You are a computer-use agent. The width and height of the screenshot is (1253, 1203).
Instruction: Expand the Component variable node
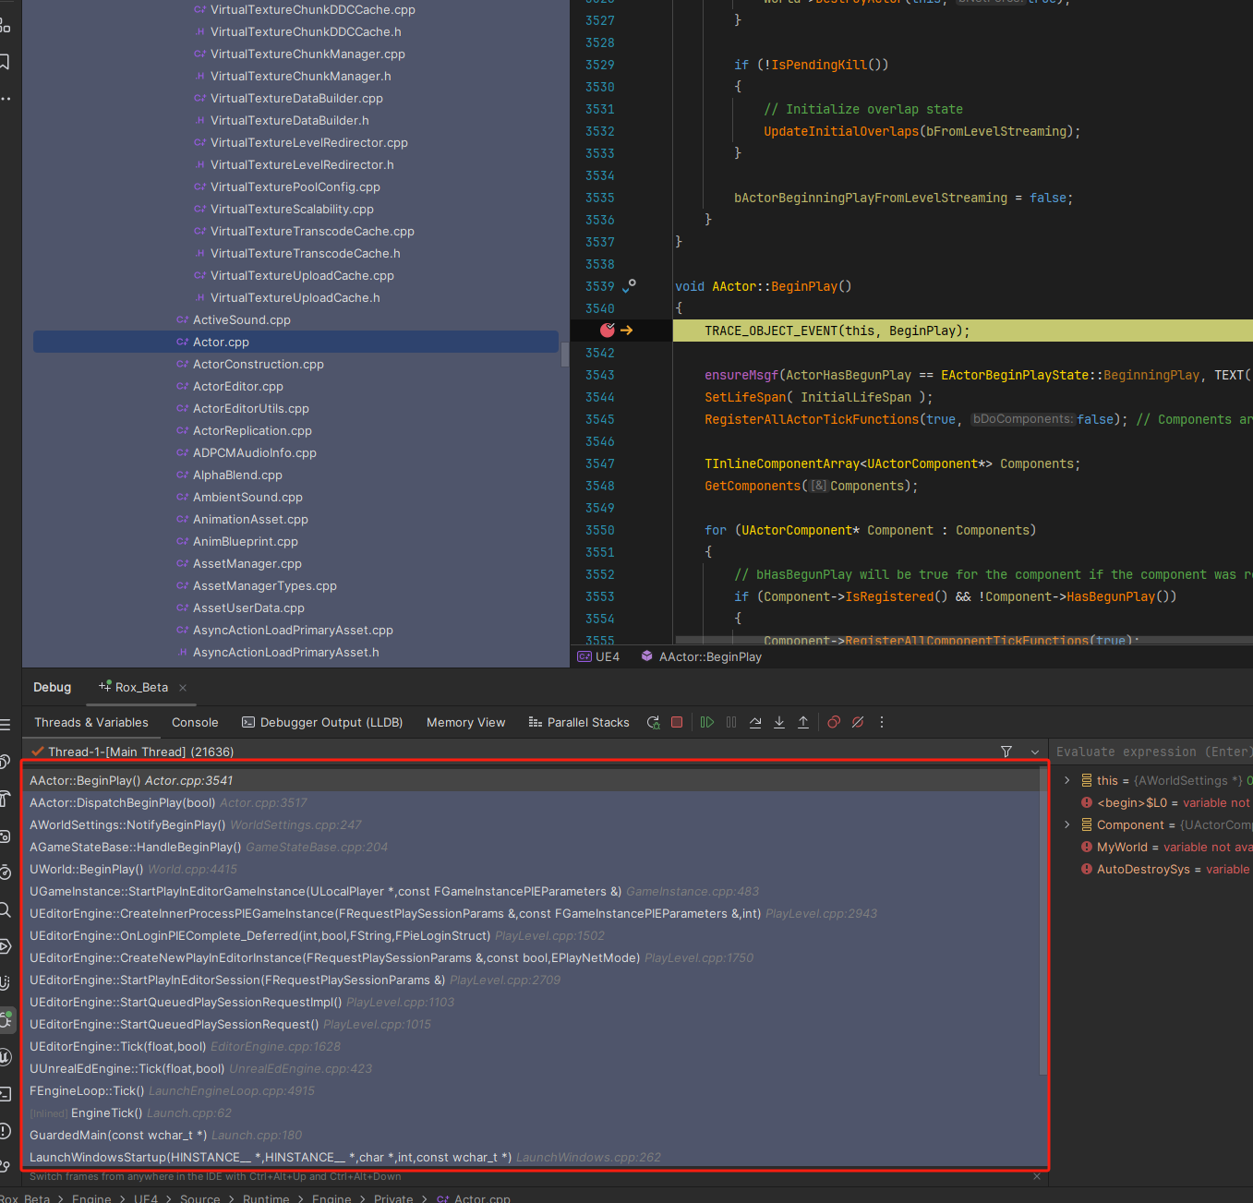(1066, 824)
